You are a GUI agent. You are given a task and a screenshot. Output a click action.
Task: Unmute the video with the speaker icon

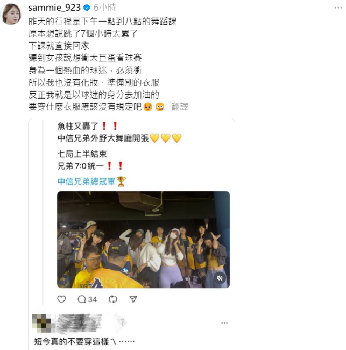pyautogui.click(x=220, y=278)
